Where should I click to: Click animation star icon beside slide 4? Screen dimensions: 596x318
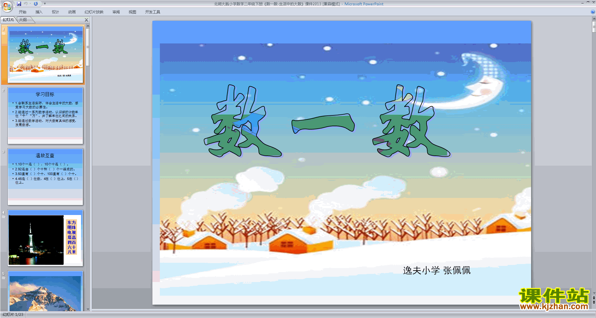(x=3, y=217)
